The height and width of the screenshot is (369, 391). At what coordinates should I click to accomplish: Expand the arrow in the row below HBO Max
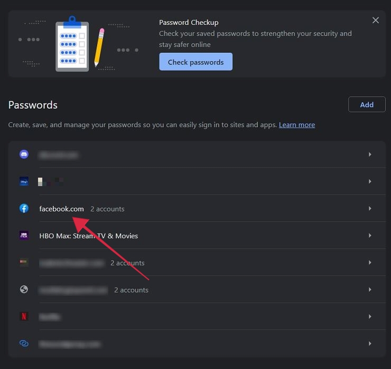(370, 263)
